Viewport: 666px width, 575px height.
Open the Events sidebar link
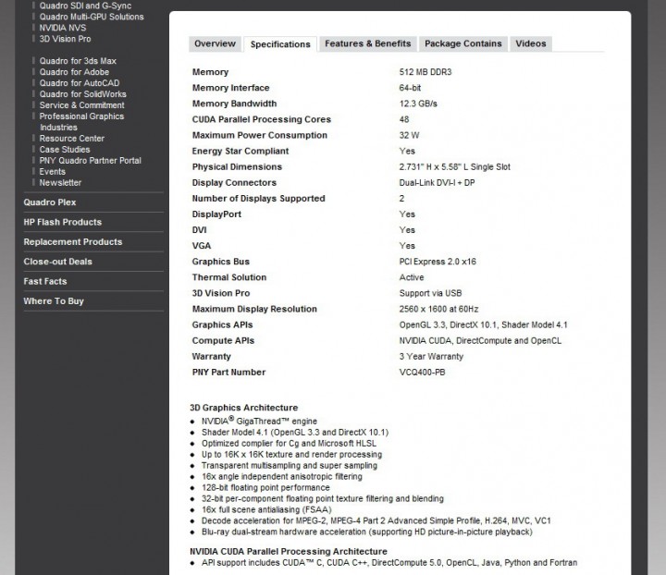(52, 171)
